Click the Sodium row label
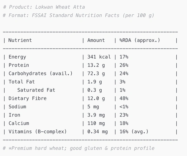 click(x=17, y=106)
